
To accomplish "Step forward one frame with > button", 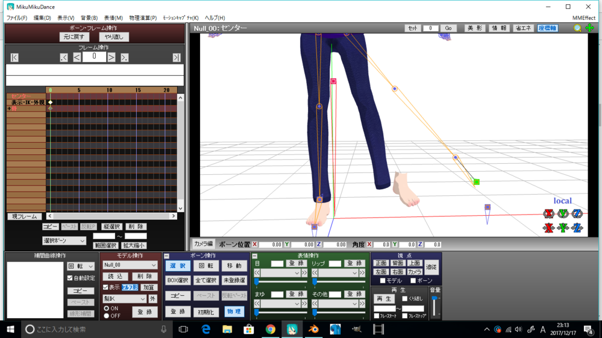I will pyautogui.click(x=111, y=57).
